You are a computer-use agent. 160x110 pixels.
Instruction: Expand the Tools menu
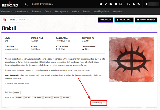pos(48,12)
